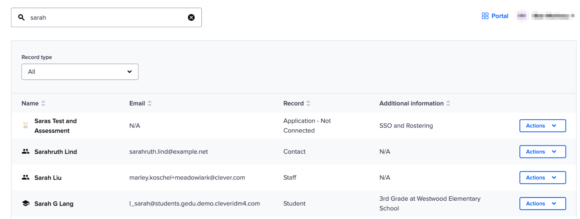Clear the search field with the X icon
The height and width of the screenshot is (219, 580).
pos(191,17)
